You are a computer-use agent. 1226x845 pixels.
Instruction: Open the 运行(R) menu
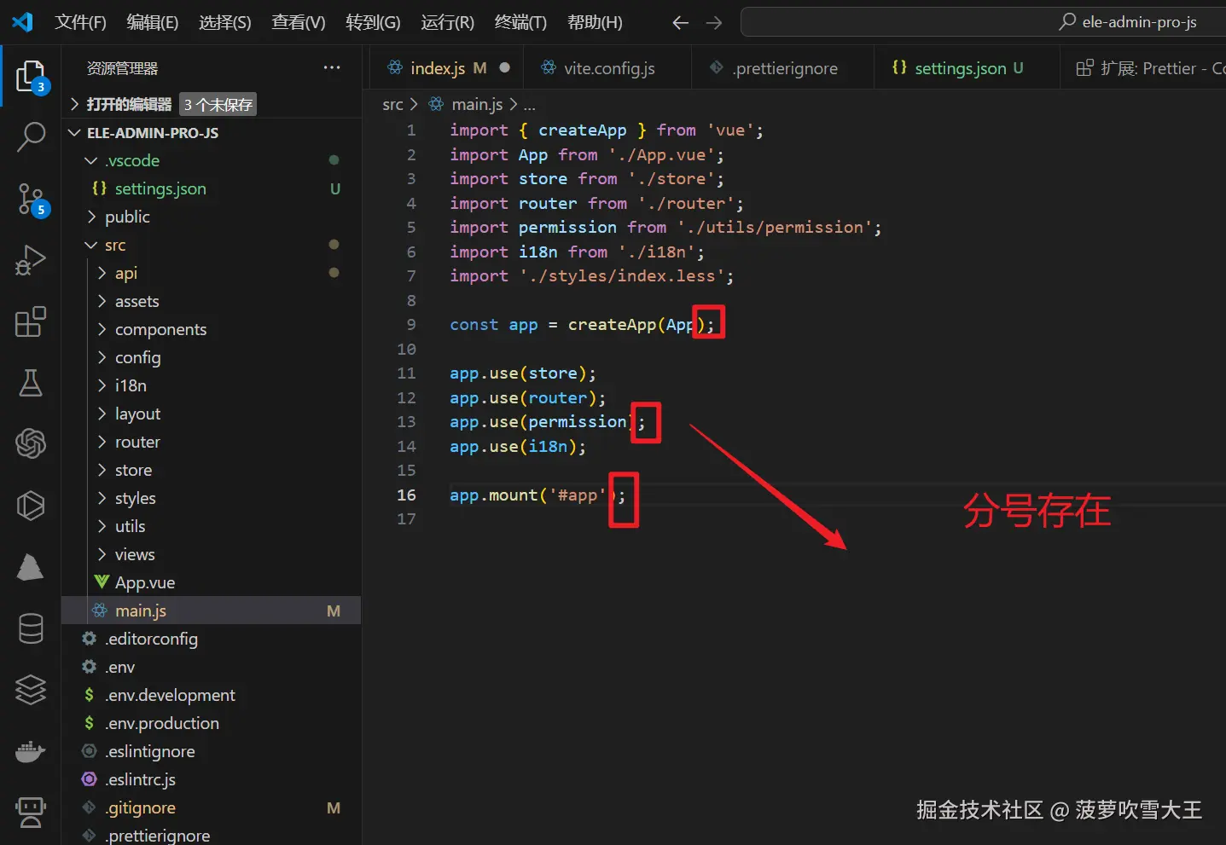click(x=447, y=22)
